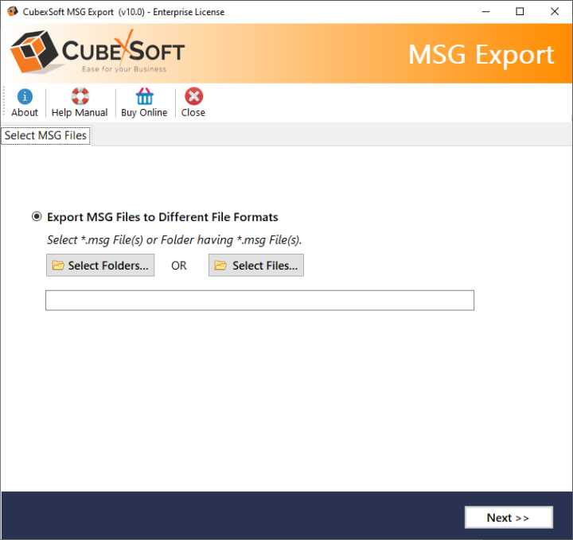Click the app icon in the title bar
573x540 pixels.
pos(13,12)
